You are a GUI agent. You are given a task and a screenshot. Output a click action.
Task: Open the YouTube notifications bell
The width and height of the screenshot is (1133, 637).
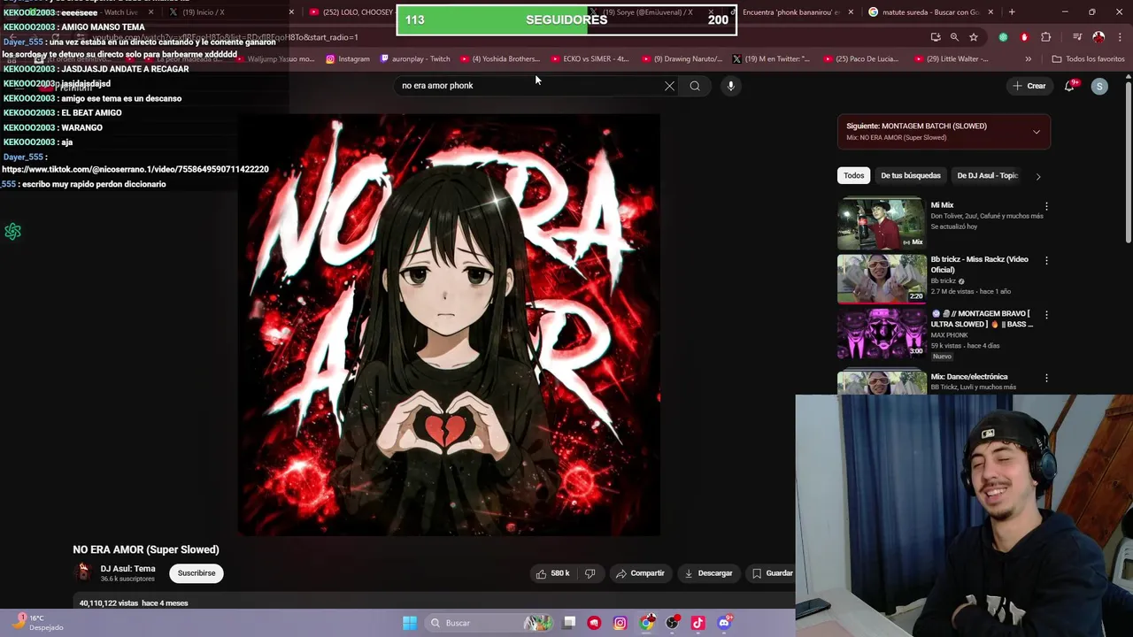pos(1069,86)
